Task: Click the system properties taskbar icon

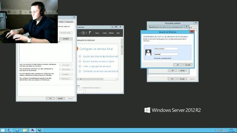Action: 32,130
